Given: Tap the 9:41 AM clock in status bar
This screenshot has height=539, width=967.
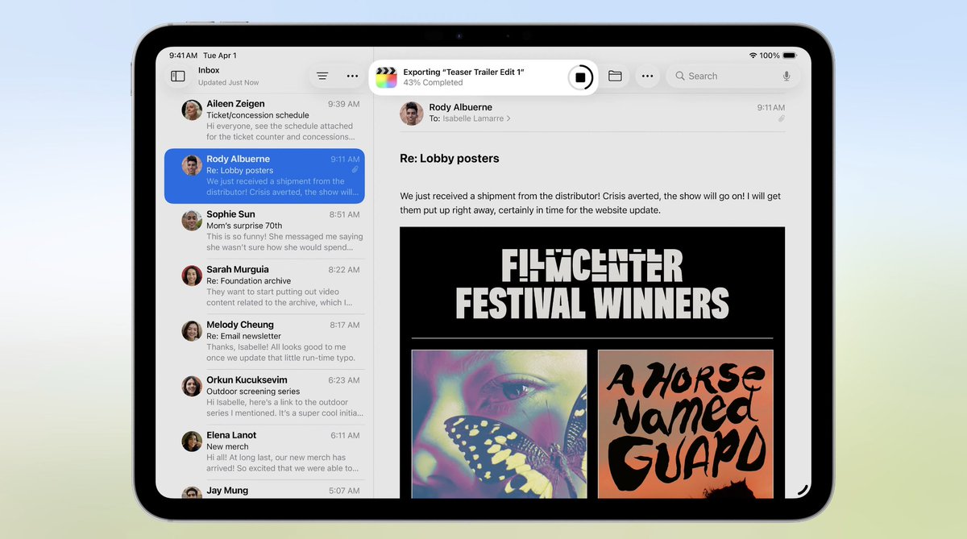Looking at the screenshot, I should pyautogui.click(x=183, y=56).
